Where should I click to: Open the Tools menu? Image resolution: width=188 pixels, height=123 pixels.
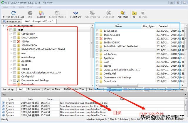tap(21, 7)
